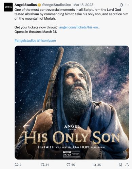Image resolution: width=132 pixels, height=169 pixels.
Task: Click the Angel Studios display name
Action: pyautogui.click(x=25, y=5)
